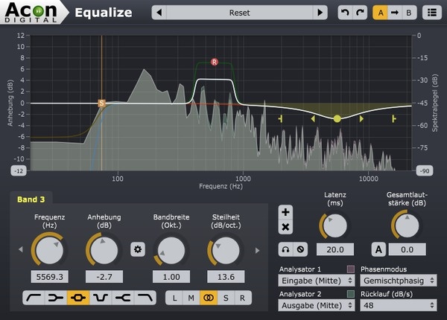
Task: Select the low-cut filter shape icon
Action: tap(34, 298)
